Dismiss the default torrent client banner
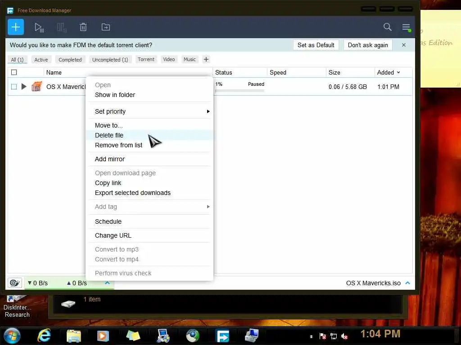461x345 pixels. pyautogui.click(x=404, y=45)
